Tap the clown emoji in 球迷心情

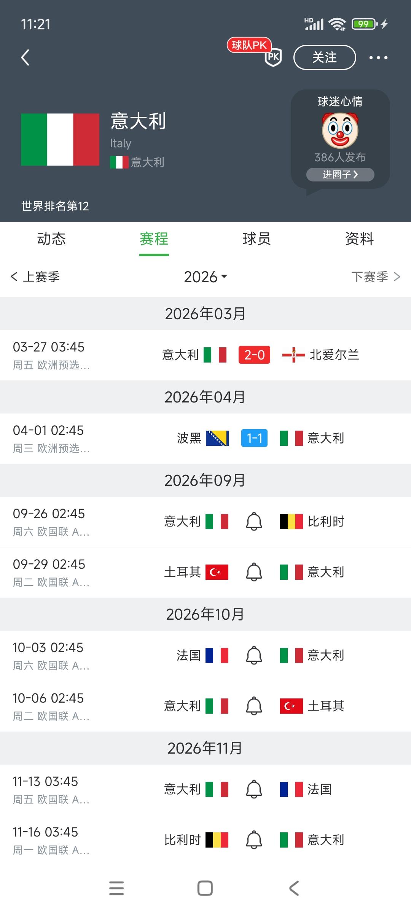pyautogui.click(x=340, y=130)
